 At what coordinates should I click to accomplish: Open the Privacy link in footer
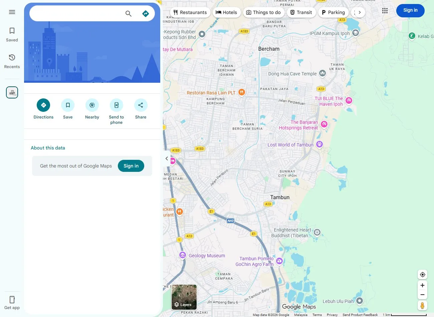click(x=332, y=315)
